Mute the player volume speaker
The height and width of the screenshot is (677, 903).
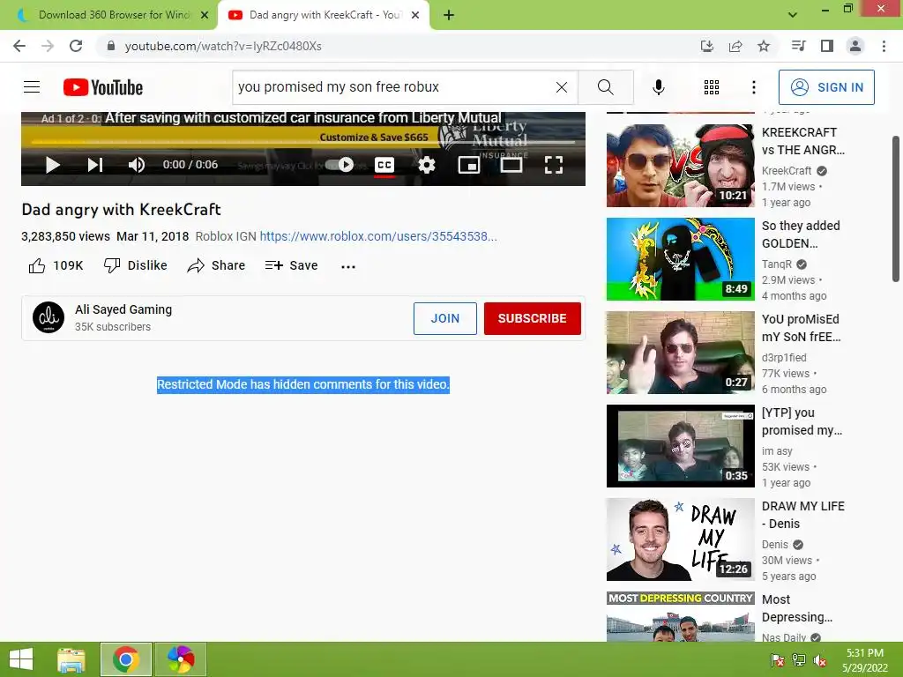pos(136,165)
